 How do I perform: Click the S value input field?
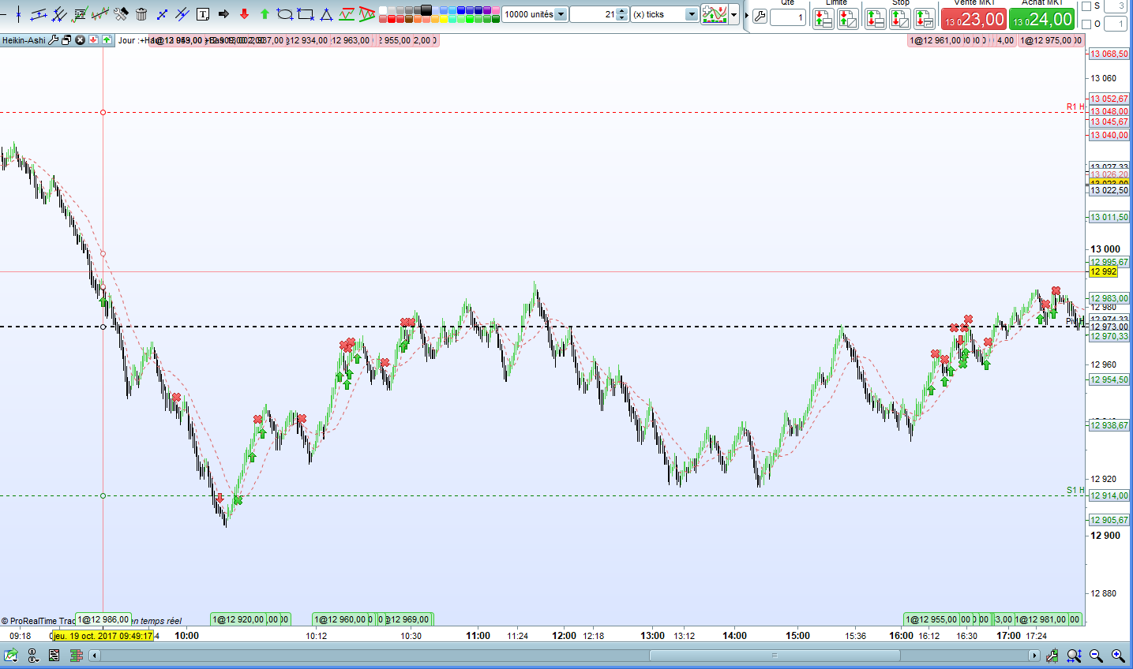1115,6
